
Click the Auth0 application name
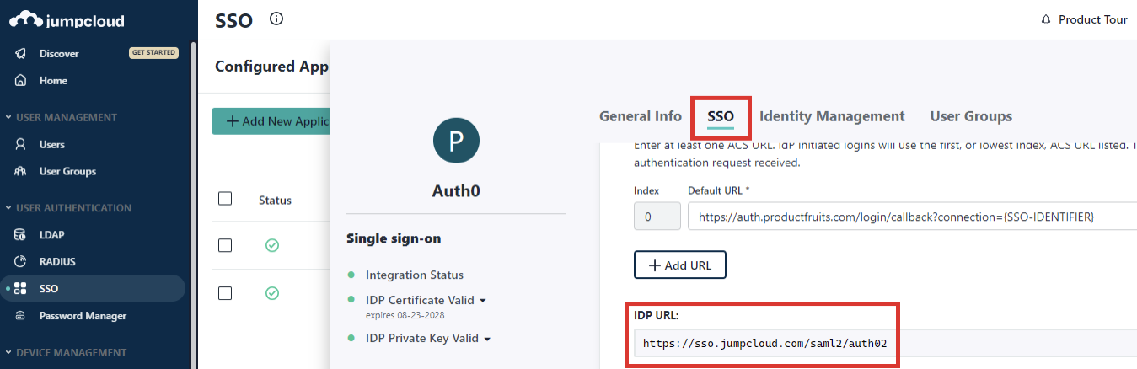(x=456, y=191)
